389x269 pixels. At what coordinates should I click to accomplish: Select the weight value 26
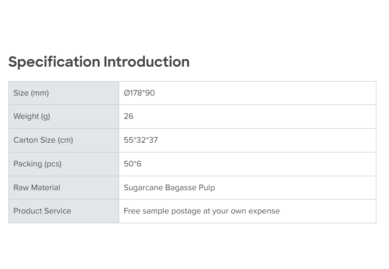click(128, 117)
